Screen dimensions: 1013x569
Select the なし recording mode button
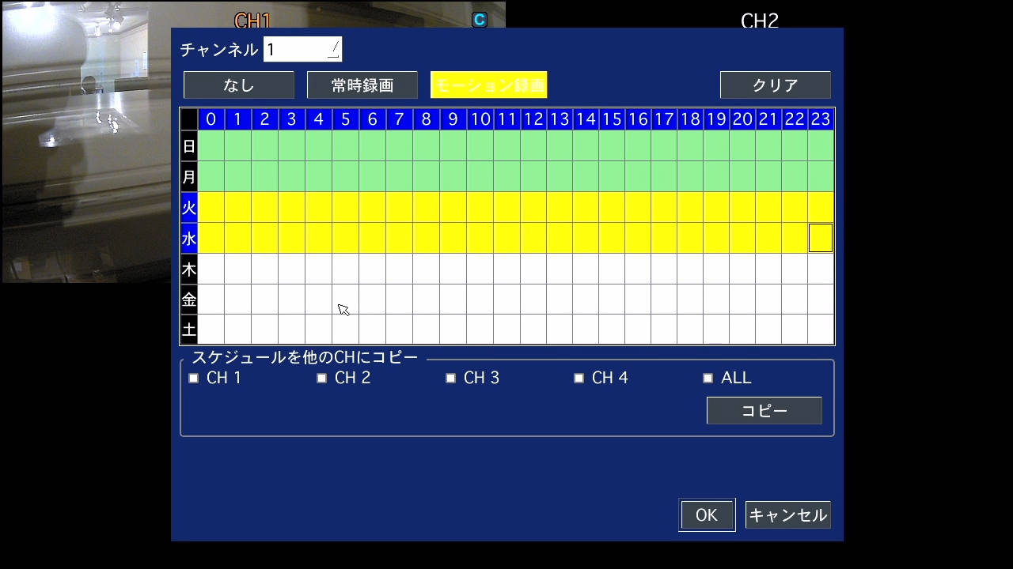tap(239, 85)
